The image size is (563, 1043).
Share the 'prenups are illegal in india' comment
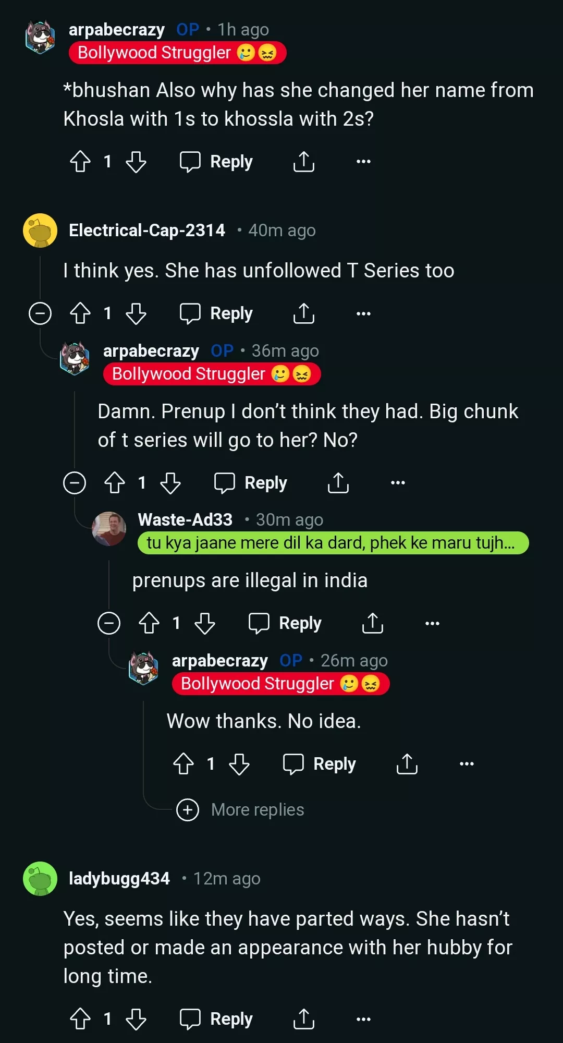(x=373, y=623)
